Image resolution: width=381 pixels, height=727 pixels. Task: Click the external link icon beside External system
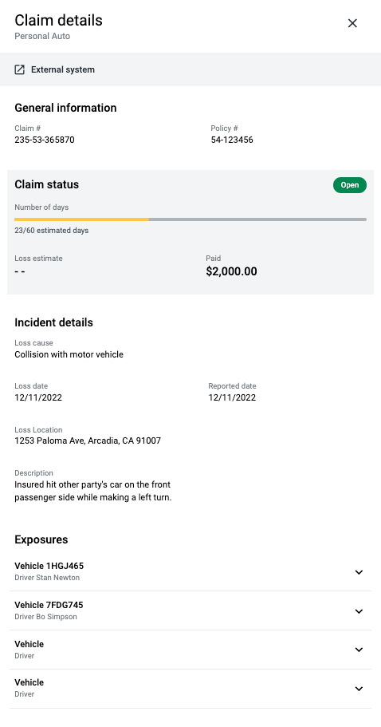[19, 69]
